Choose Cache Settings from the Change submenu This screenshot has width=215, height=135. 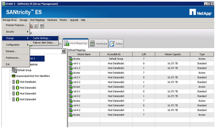44,38
